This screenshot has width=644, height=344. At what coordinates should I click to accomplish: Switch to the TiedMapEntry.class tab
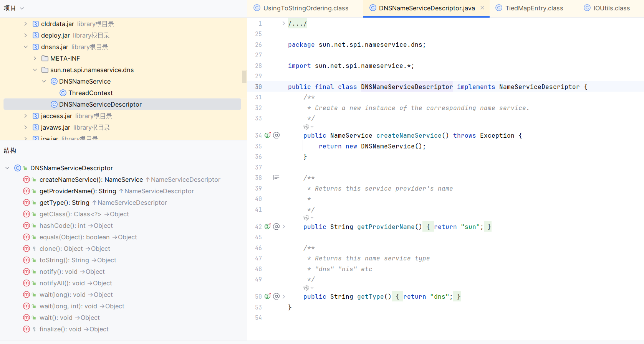tap(534, 8)
